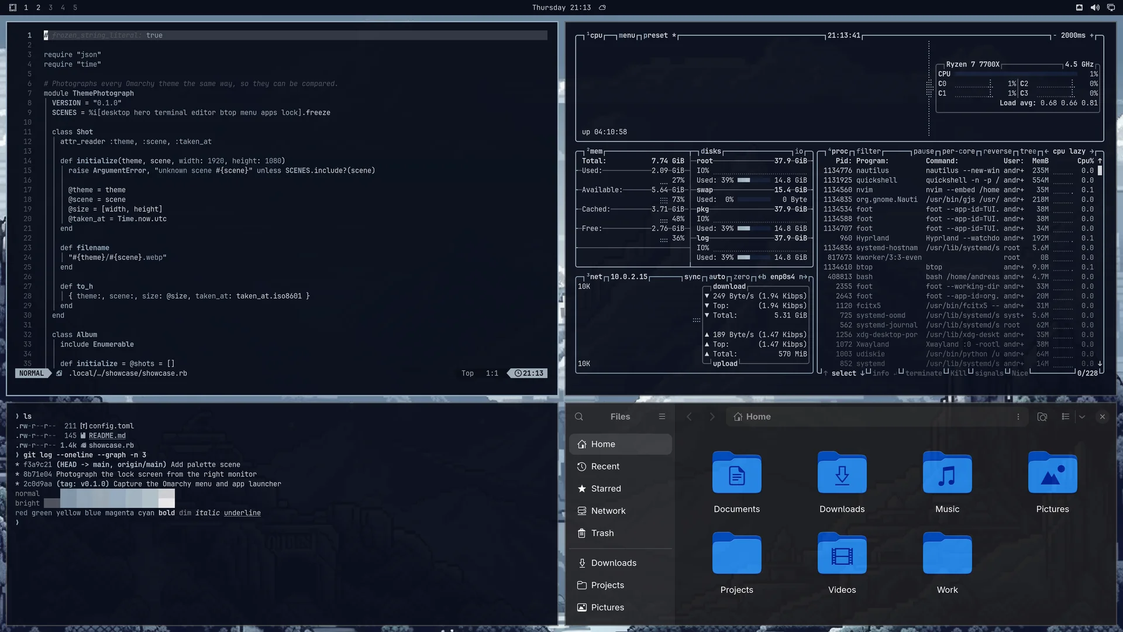The width and height of the screenshot is (1123, 632).
Task: Select Starred in the Files sidebar
Action: [x=620, y=489]
